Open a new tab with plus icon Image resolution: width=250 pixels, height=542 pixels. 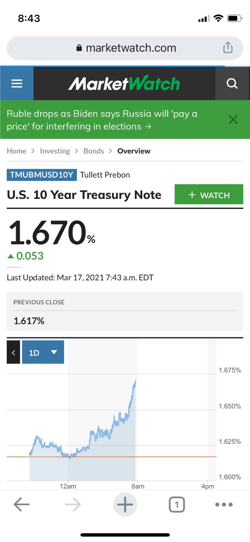coord(125,504)
